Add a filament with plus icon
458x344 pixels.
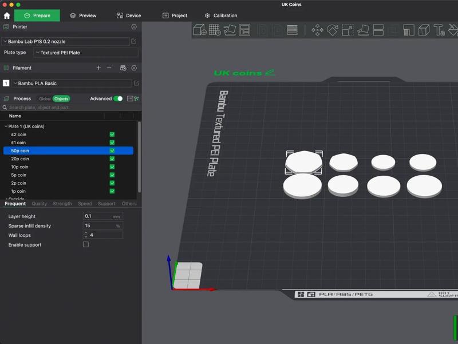[x=98, y=68]
